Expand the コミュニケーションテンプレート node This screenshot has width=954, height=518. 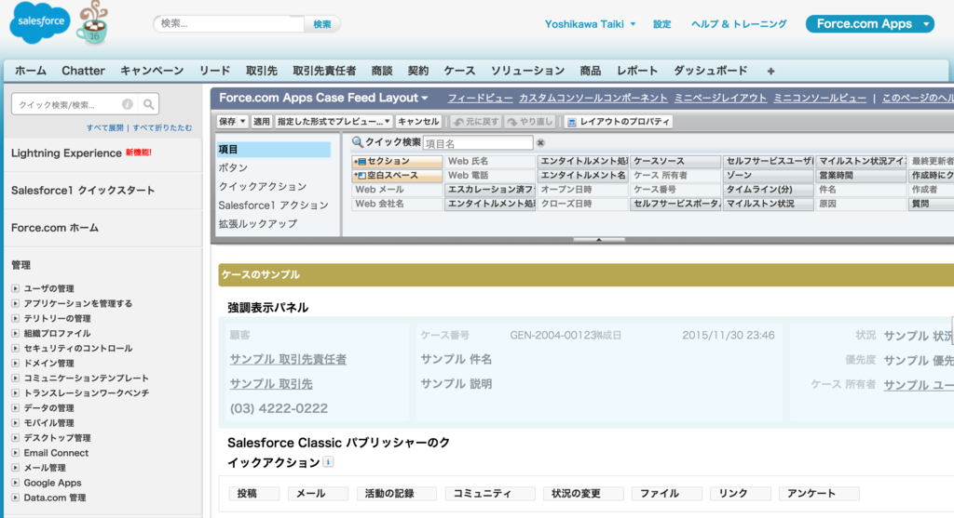click(15, 378)
